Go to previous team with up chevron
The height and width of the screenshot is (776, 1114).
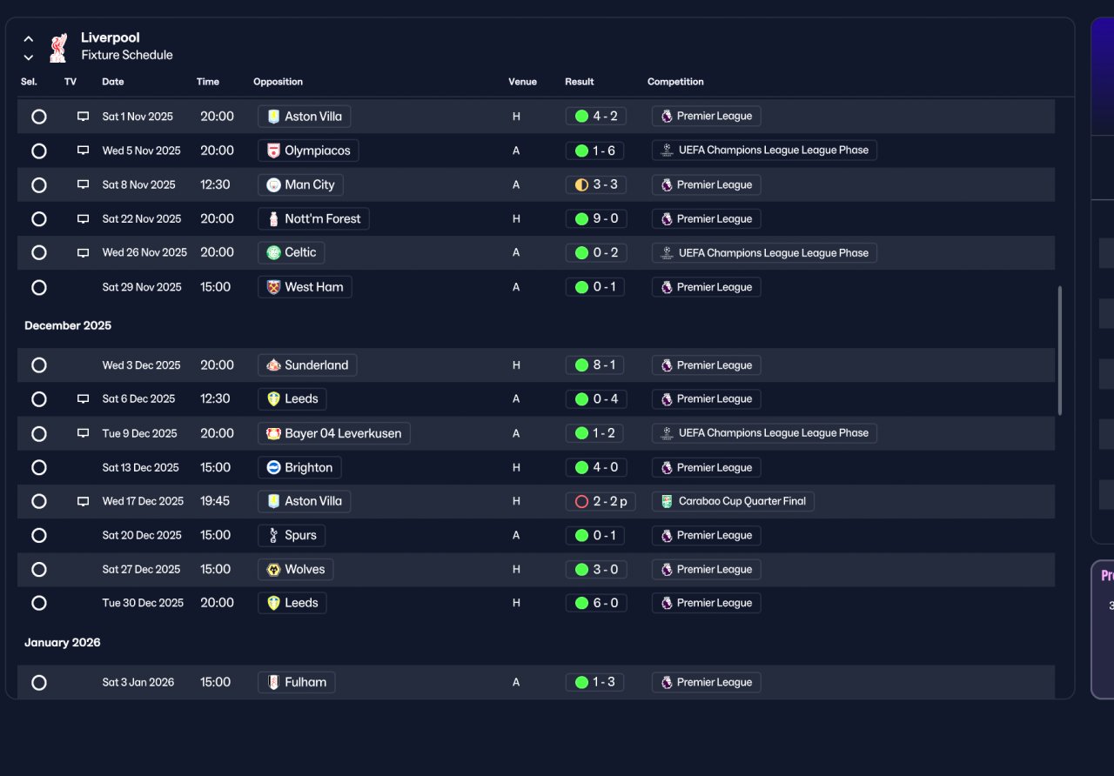(x=29, y=39)
